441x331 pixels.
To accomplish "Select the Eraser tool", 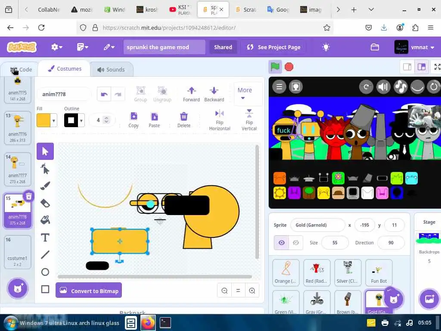I will 45,203.
